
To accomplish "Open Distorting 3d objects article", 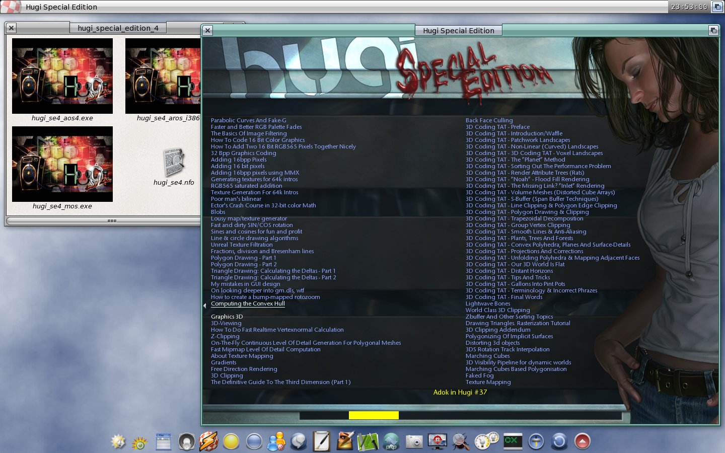I will pyautogui.click(x=493, y=343).
